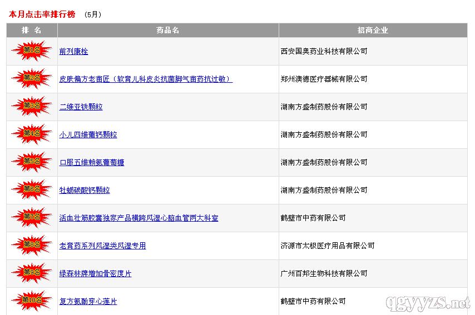Click the 药品名 column header
This screenshot has height=315, width=475.
[168, 31]
